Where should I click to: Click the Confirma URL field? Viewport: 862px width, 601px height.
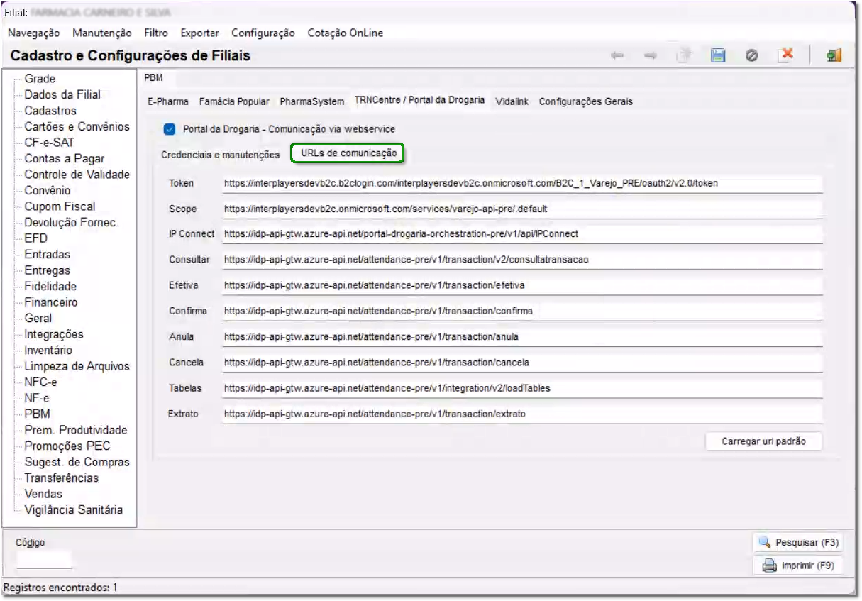(x=521, y=311)
